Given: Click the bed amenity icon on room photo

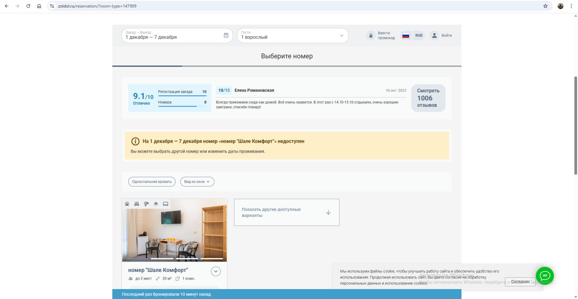Looking at the screenshot, I should click(137, 204).
